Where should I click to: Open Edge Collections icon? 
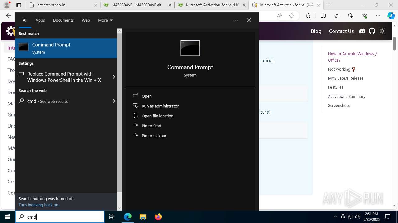(x=351, y=16)
